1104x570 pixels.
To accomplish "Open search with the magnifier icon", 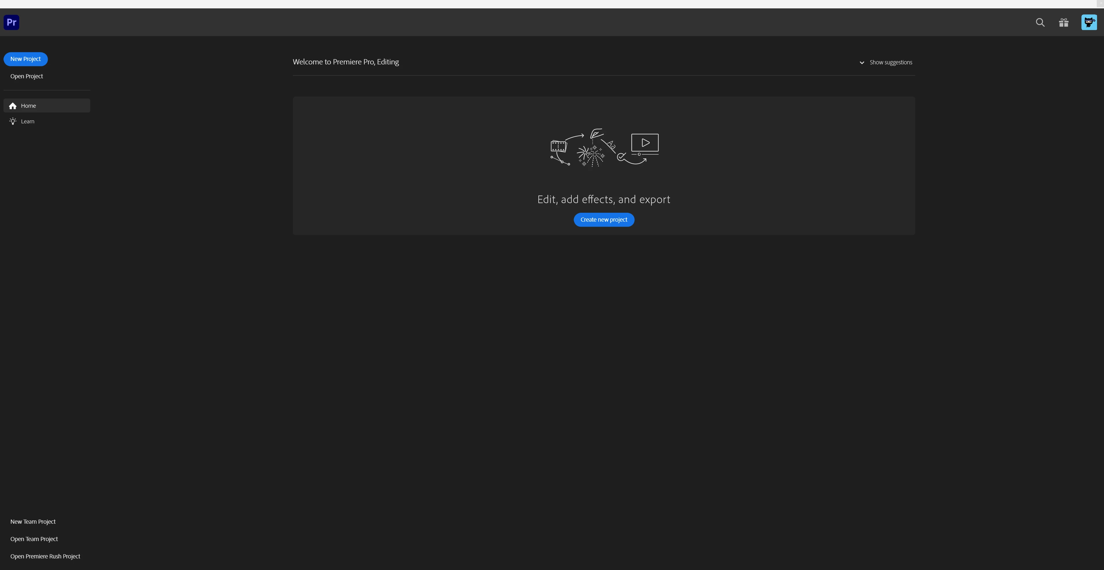I will 1040,23.
